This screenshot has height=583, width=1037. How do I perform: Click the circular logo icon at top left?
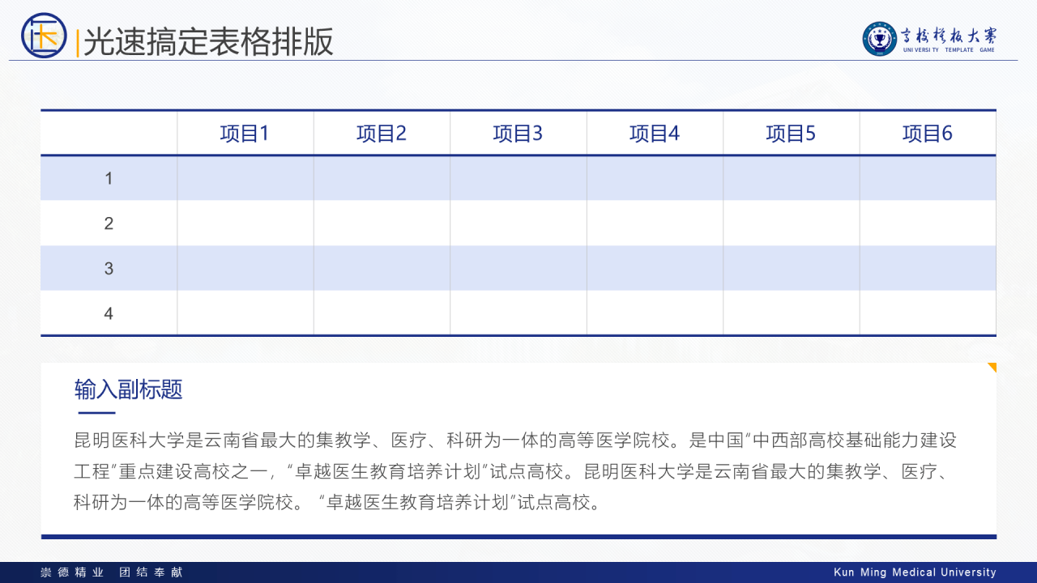coord(44,36)
